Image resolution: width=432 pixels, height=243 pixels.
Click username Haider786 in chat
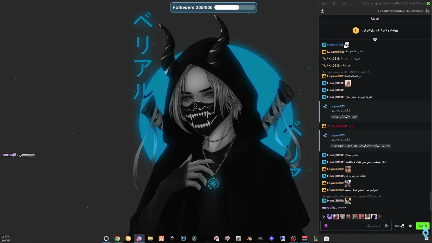(x=334, y=45)
